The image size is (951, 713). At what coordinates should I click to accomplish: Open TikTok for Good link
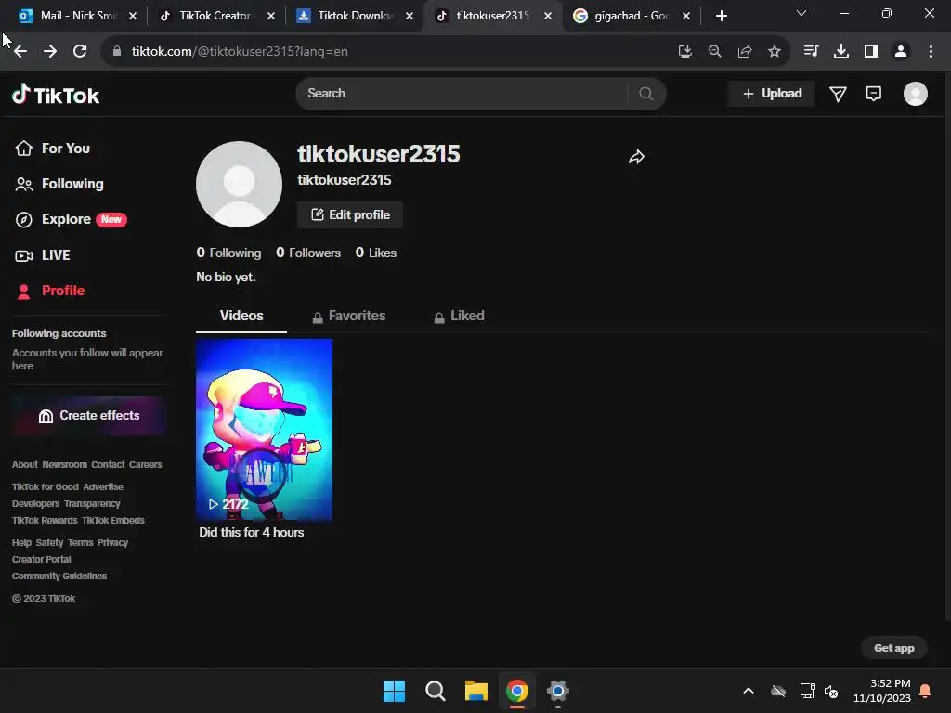pos(46,486)
